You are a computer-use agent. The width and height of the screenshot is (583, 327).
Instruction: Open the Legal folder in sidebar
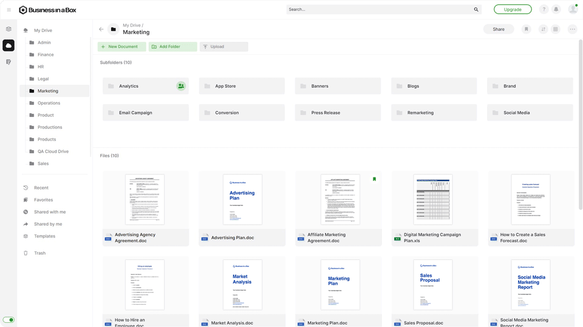(43, 79)
